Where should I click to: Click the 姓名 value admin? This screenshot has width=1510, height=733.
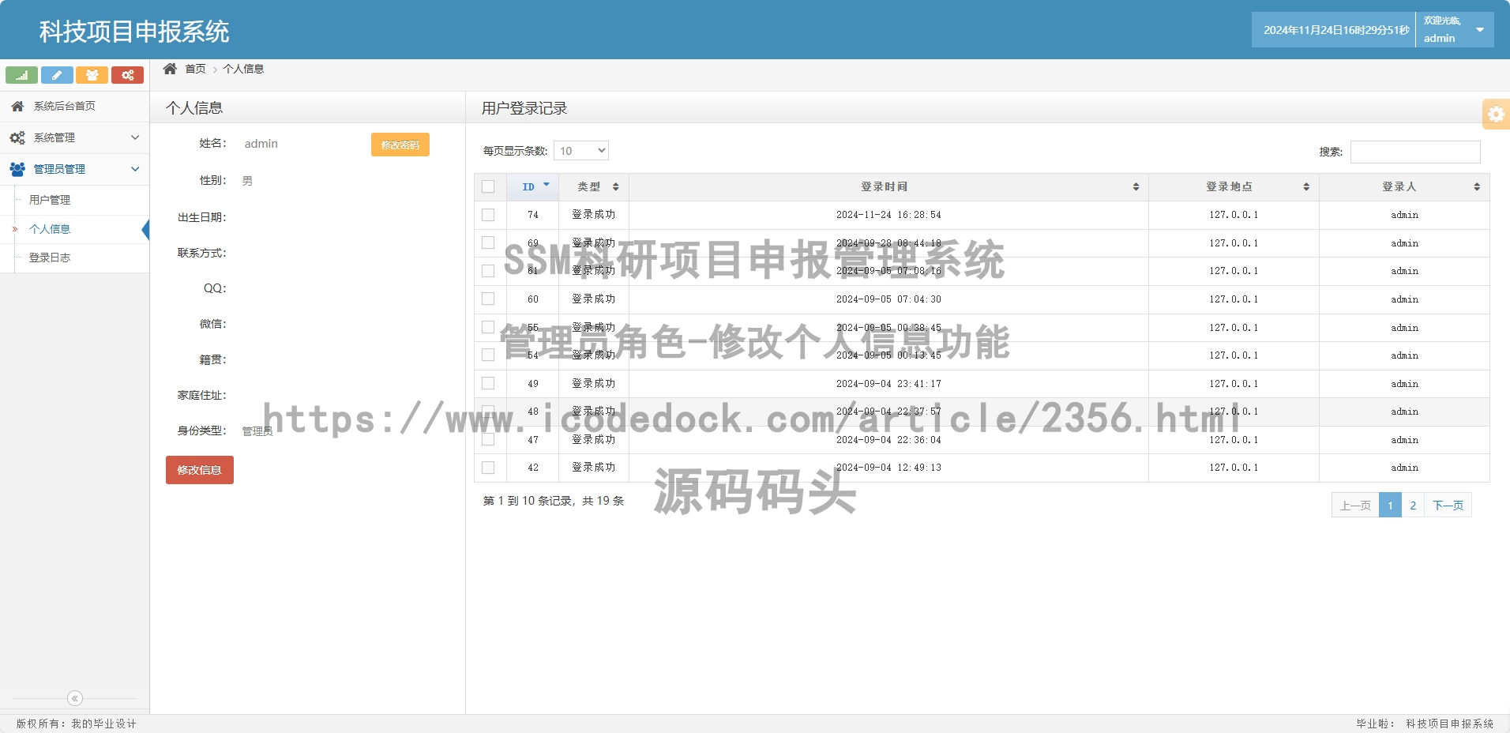click(261, 144)
